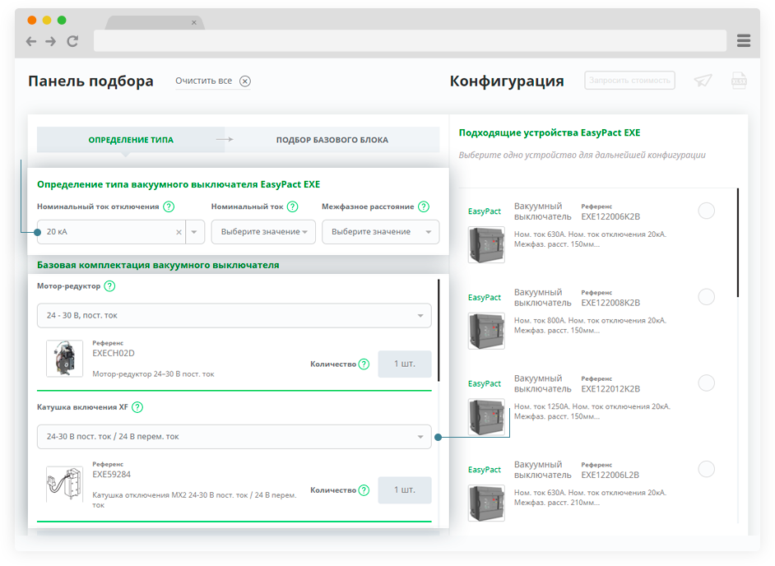This screenshot has height=566, width=775.
Task: Click the reference text EXE122012K2B
Action: 610,388
